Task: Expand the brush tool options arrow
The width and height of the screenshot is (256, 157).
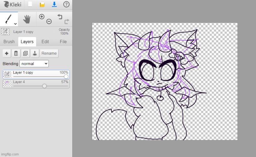Action: pos(15,24)
